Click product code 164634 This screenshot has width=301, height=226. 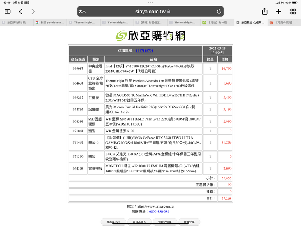click(78, 83)
